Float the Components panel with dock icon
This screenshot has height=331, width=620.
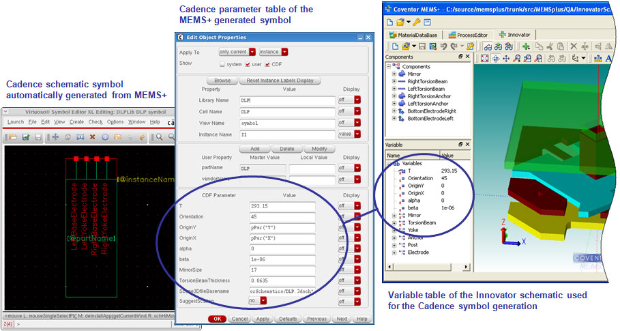pyautogui.click(x=460, y=57)
